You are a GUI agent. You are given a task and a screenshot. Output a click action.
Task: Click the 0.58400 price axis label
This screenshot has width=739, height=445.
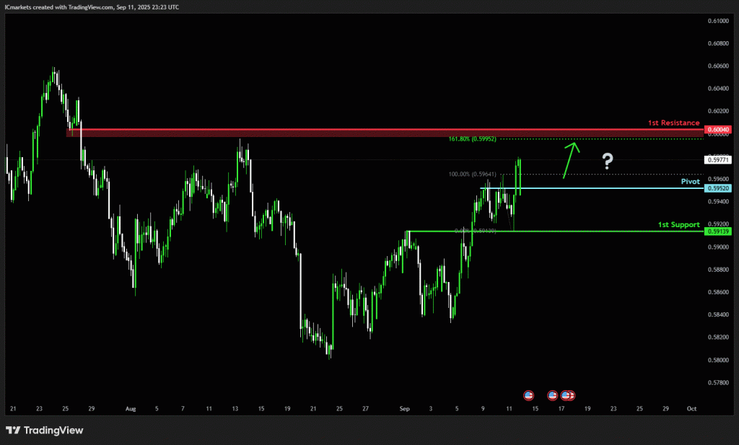(718, 314)
